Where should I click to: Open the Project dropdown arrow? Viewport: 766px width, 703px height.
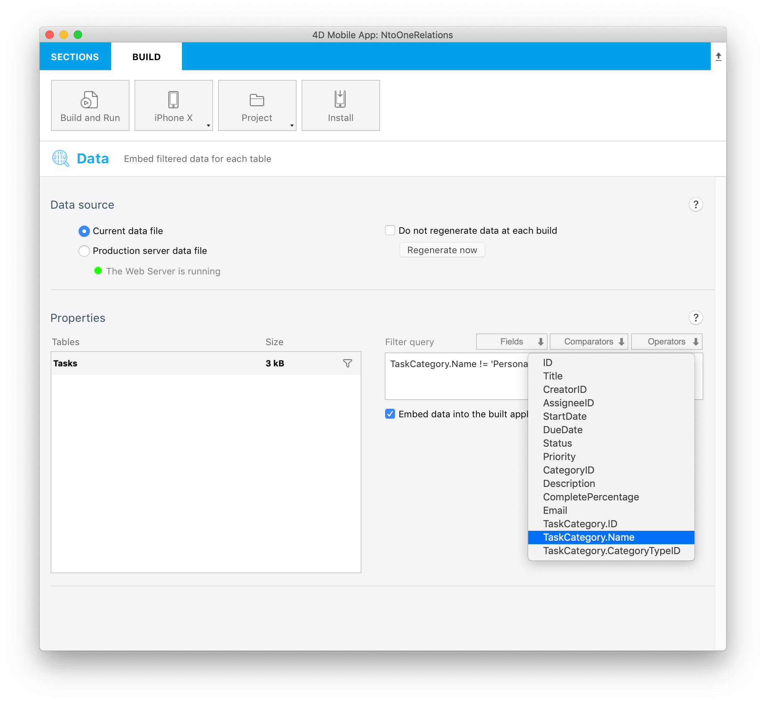[x=292, y=126]
